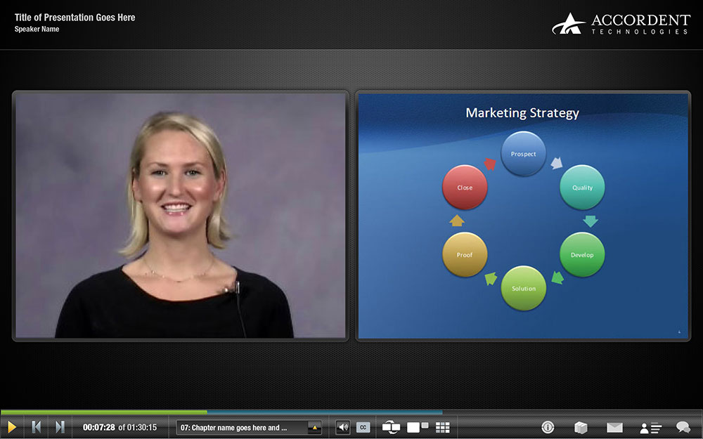The width and height of the screenshot is (703, 439).
Task: Toggle playback with the play button
Action: pyautogui.click(x=13, y=427)
